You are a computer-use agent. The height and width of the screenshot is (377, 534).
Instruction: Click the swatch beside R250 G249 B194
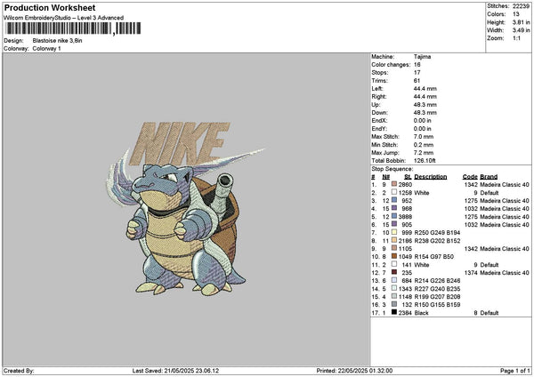point(394,232)
